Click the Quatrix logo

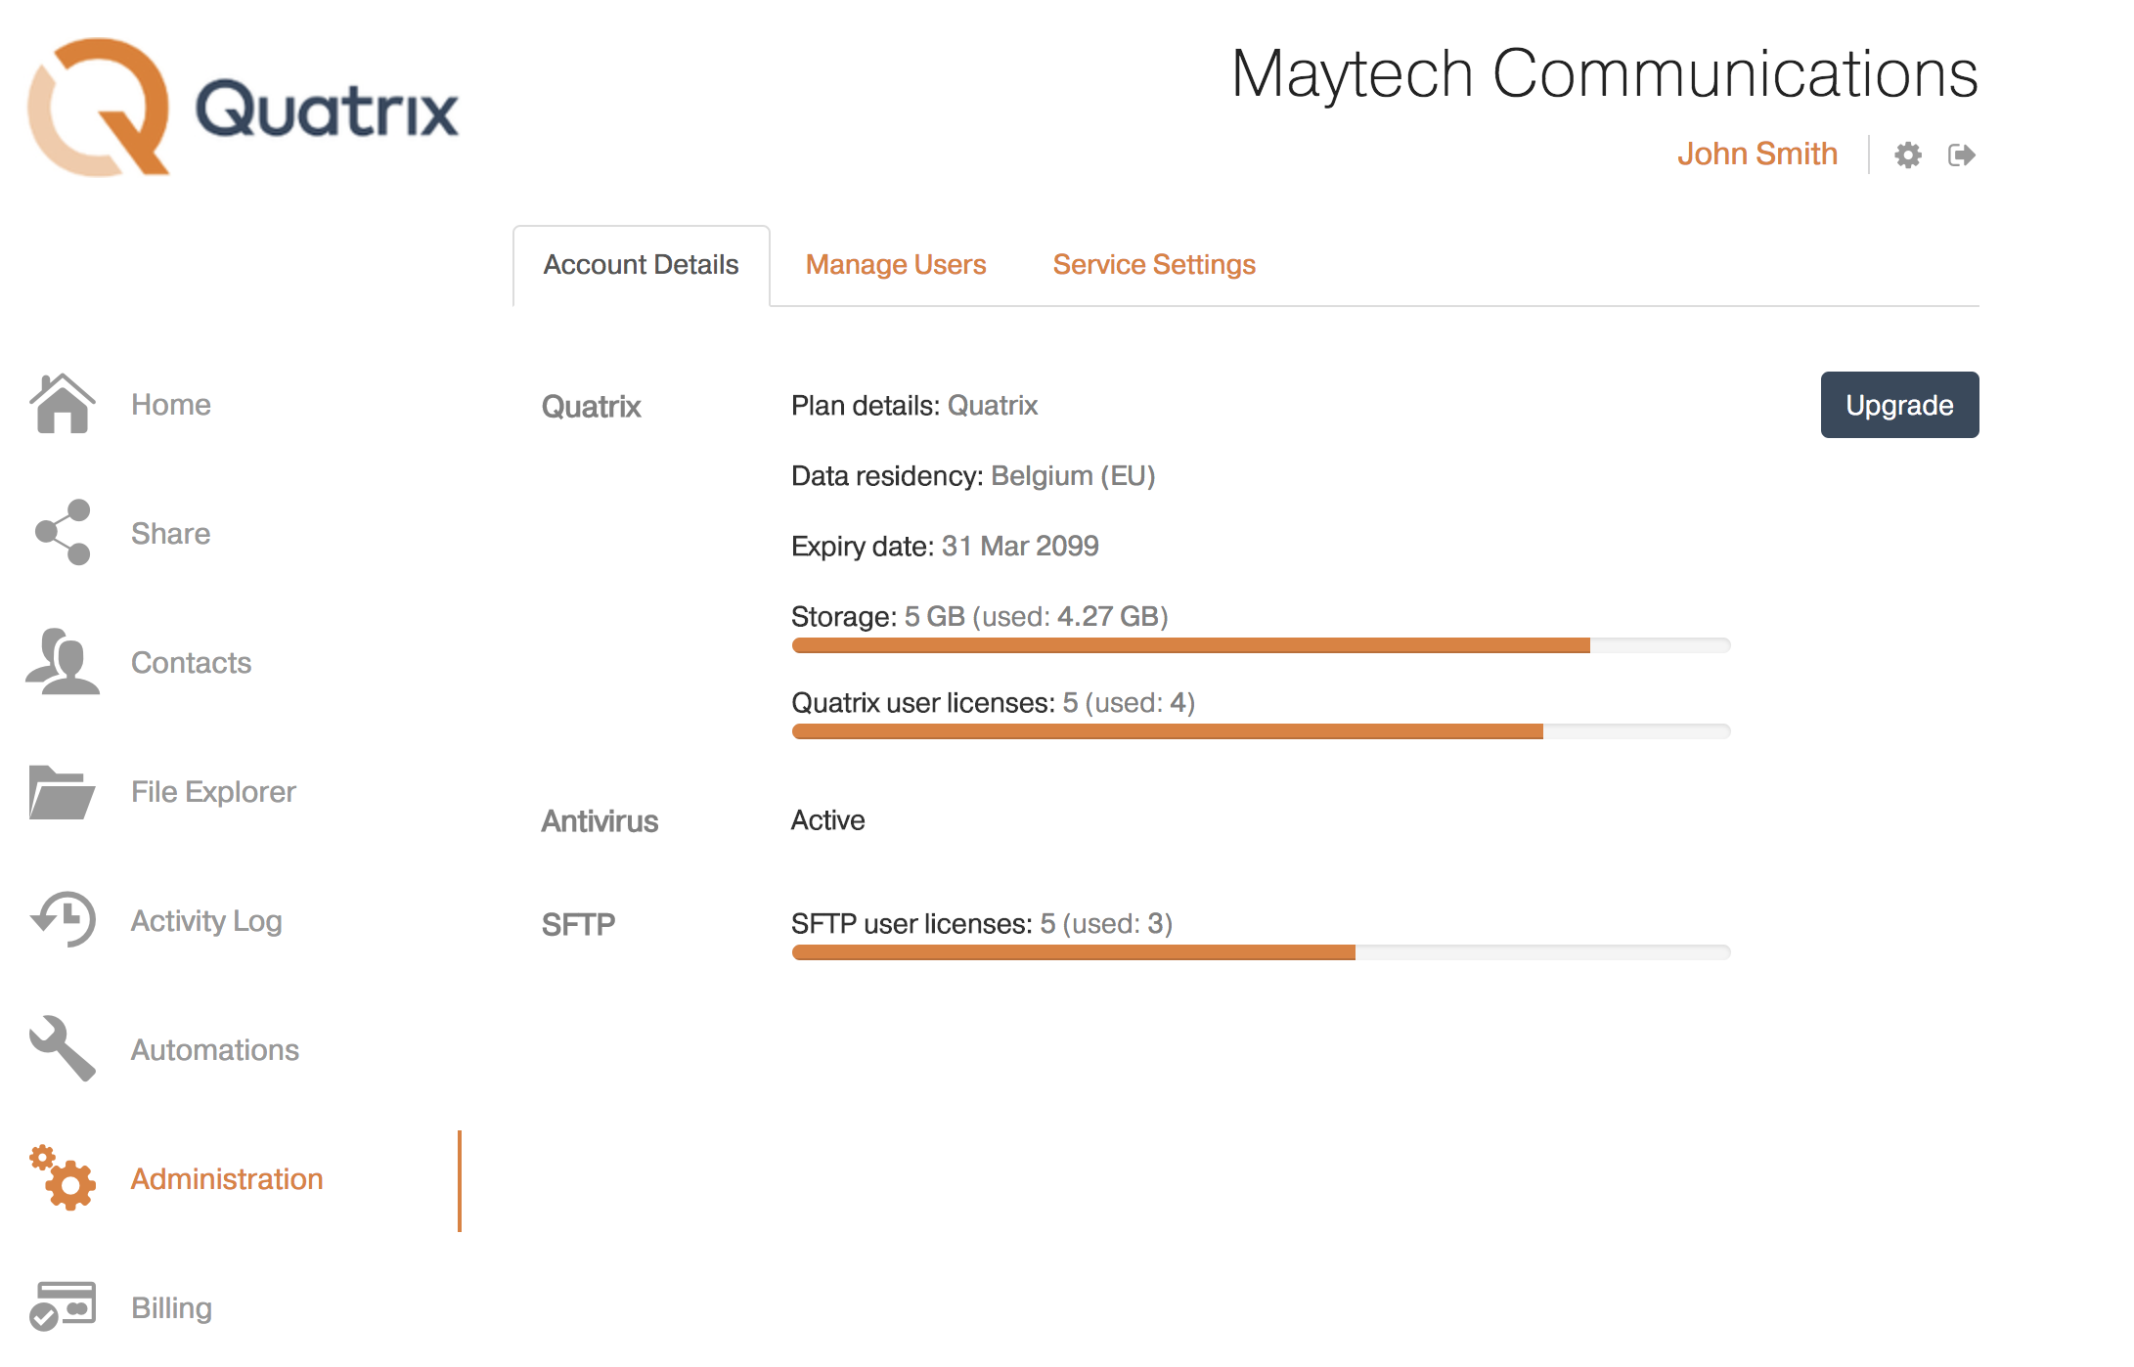click(244, 108)
